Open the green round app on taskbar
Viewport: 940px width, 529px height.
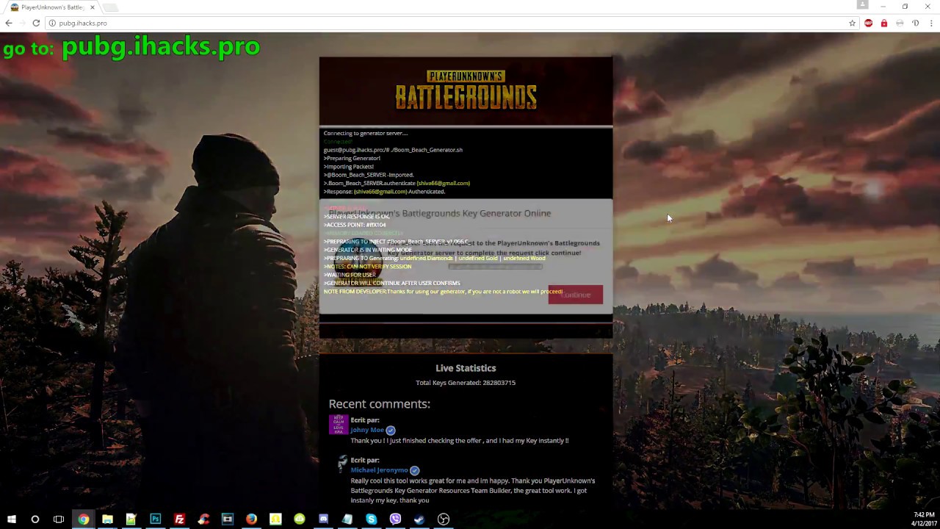click(299, 519)
